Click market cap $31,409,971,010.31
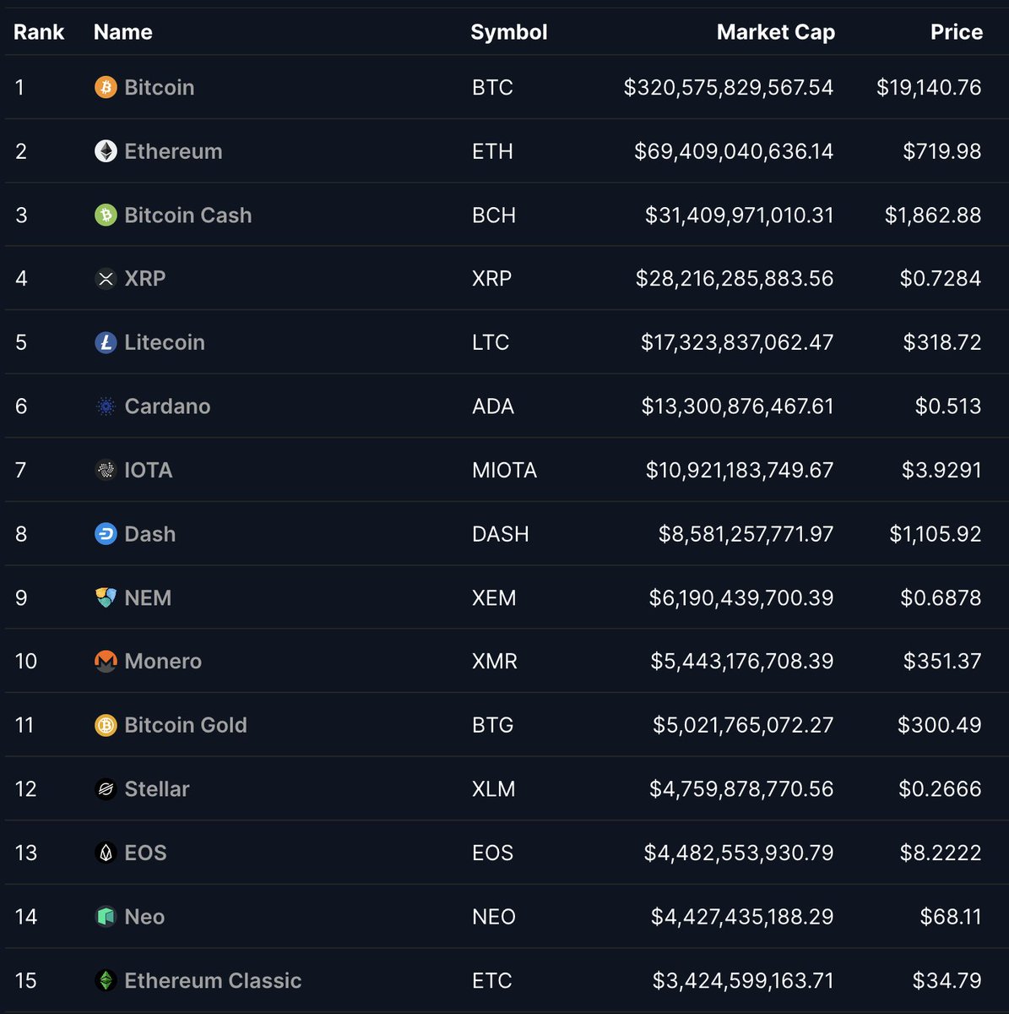This screenshot has height=1014, width=1009. 740,215
